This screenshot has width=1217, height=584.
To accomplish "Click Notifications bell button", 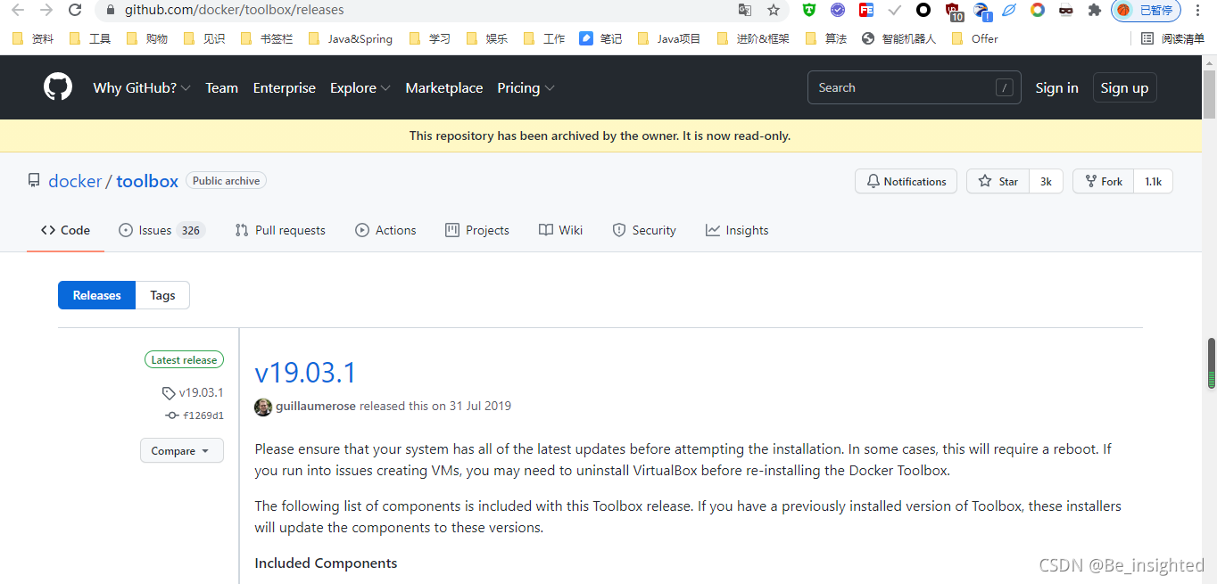I will click(906, 181).
